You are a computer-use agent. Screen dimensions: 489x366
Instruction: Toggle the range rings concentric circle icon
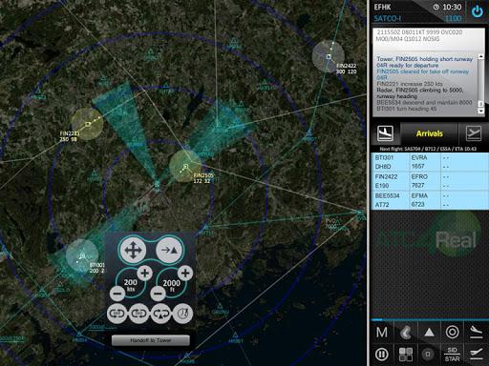pyautogui.click(x=453, y=333)
